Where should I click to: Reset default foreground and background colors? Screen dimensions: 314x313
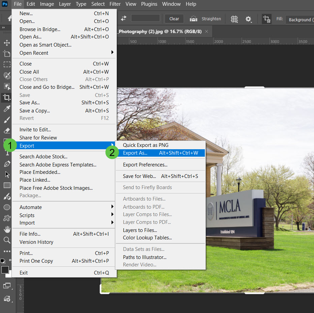click(x=3, y=261)
